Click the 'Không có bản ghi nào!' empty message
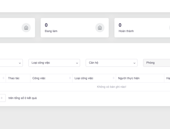Image resolution: width=170 pixels, height=129 pixels. (x=112, y=87)
